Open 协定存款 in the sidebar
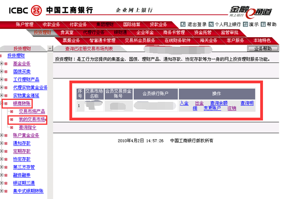Image resolution: width=302 pixels, height=199 pixels. click(x=22, y=159)
